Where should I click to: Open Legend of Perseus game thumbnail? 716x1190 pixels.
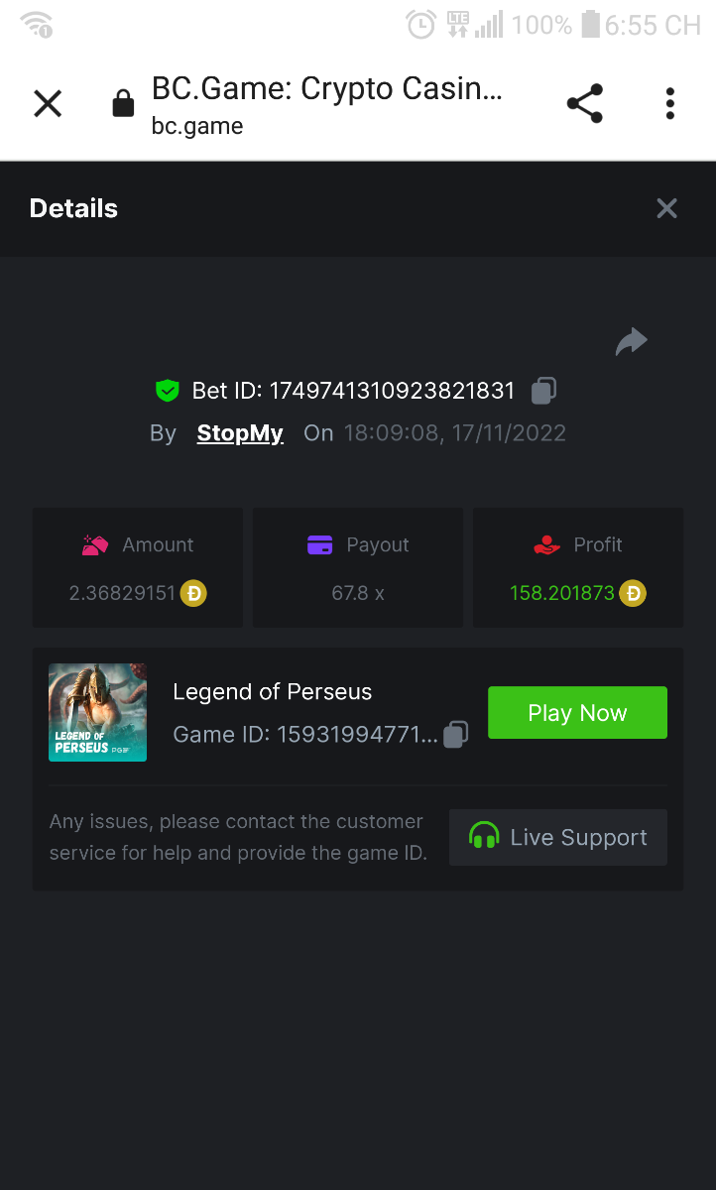97,712
